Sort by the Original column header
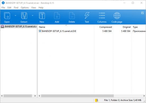The height and width of the screenshot is (103, 146). (x=122, y=27)
